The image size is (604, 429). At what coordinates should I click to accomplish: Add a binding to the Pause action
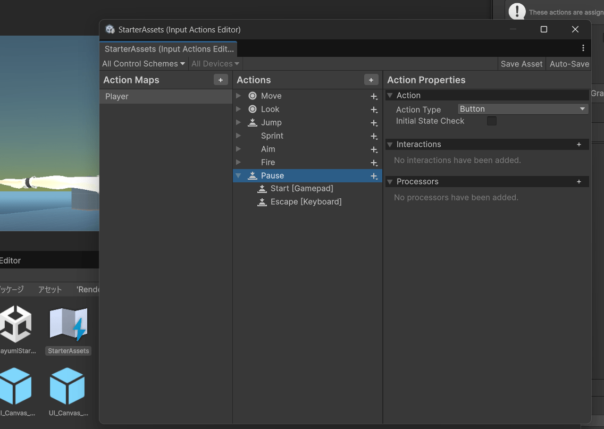(x=374, y=176)
